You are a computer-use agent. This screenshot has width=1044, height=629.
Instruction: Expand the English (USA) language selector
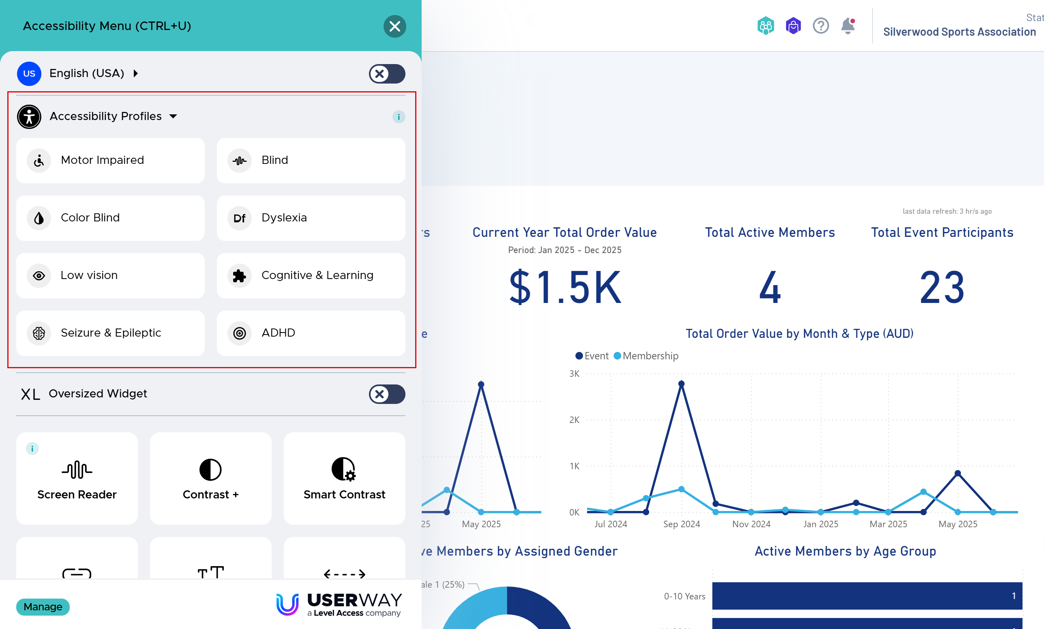click(x=87, y=73)
